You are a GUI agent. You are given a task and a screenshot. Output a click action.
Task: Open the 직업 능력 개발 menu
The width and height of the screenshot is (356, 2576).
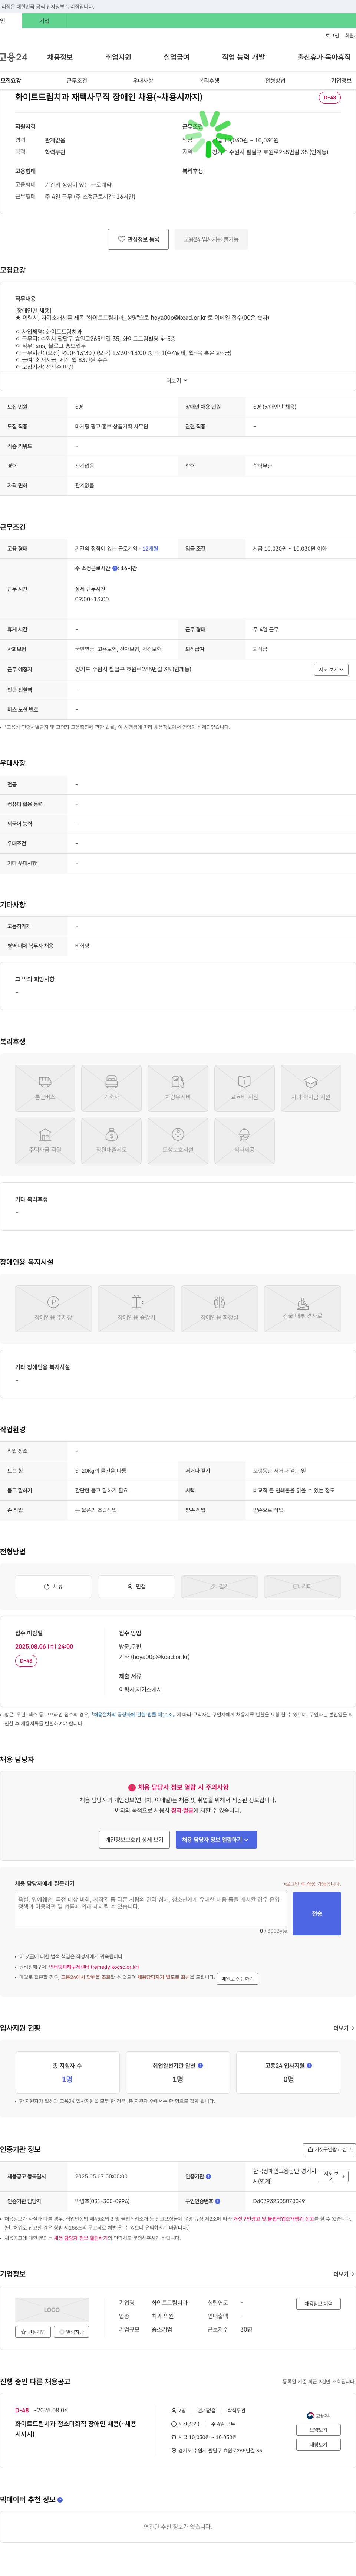(x=243, y=57)
